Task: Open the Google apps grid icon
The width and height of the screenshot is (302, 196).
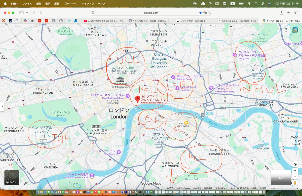Action: pyautogui.click(x=285, y=30)
